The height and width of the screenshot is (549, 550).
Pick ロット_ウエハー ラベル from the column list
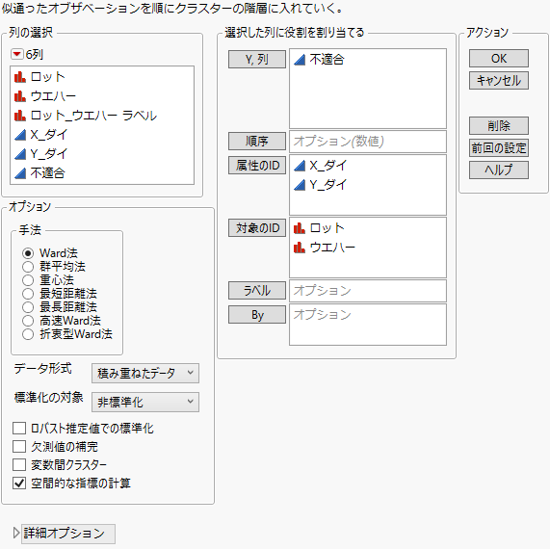(93, 115)
